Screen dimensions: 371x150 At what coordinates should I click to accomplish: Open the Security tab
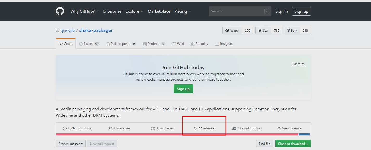point(199,44)
